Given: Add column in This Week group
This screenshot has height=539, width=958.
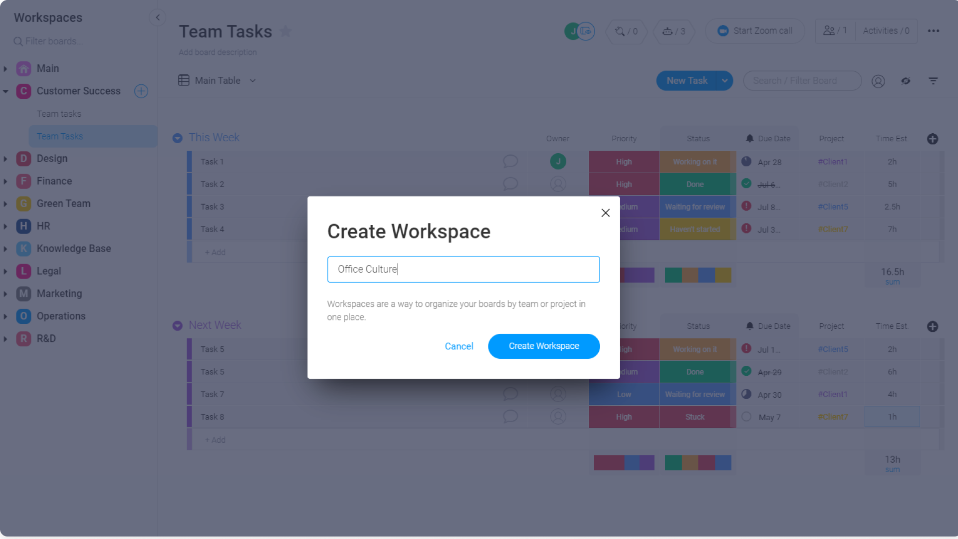Looking at the screenshot, I should [x=933, y=139].
